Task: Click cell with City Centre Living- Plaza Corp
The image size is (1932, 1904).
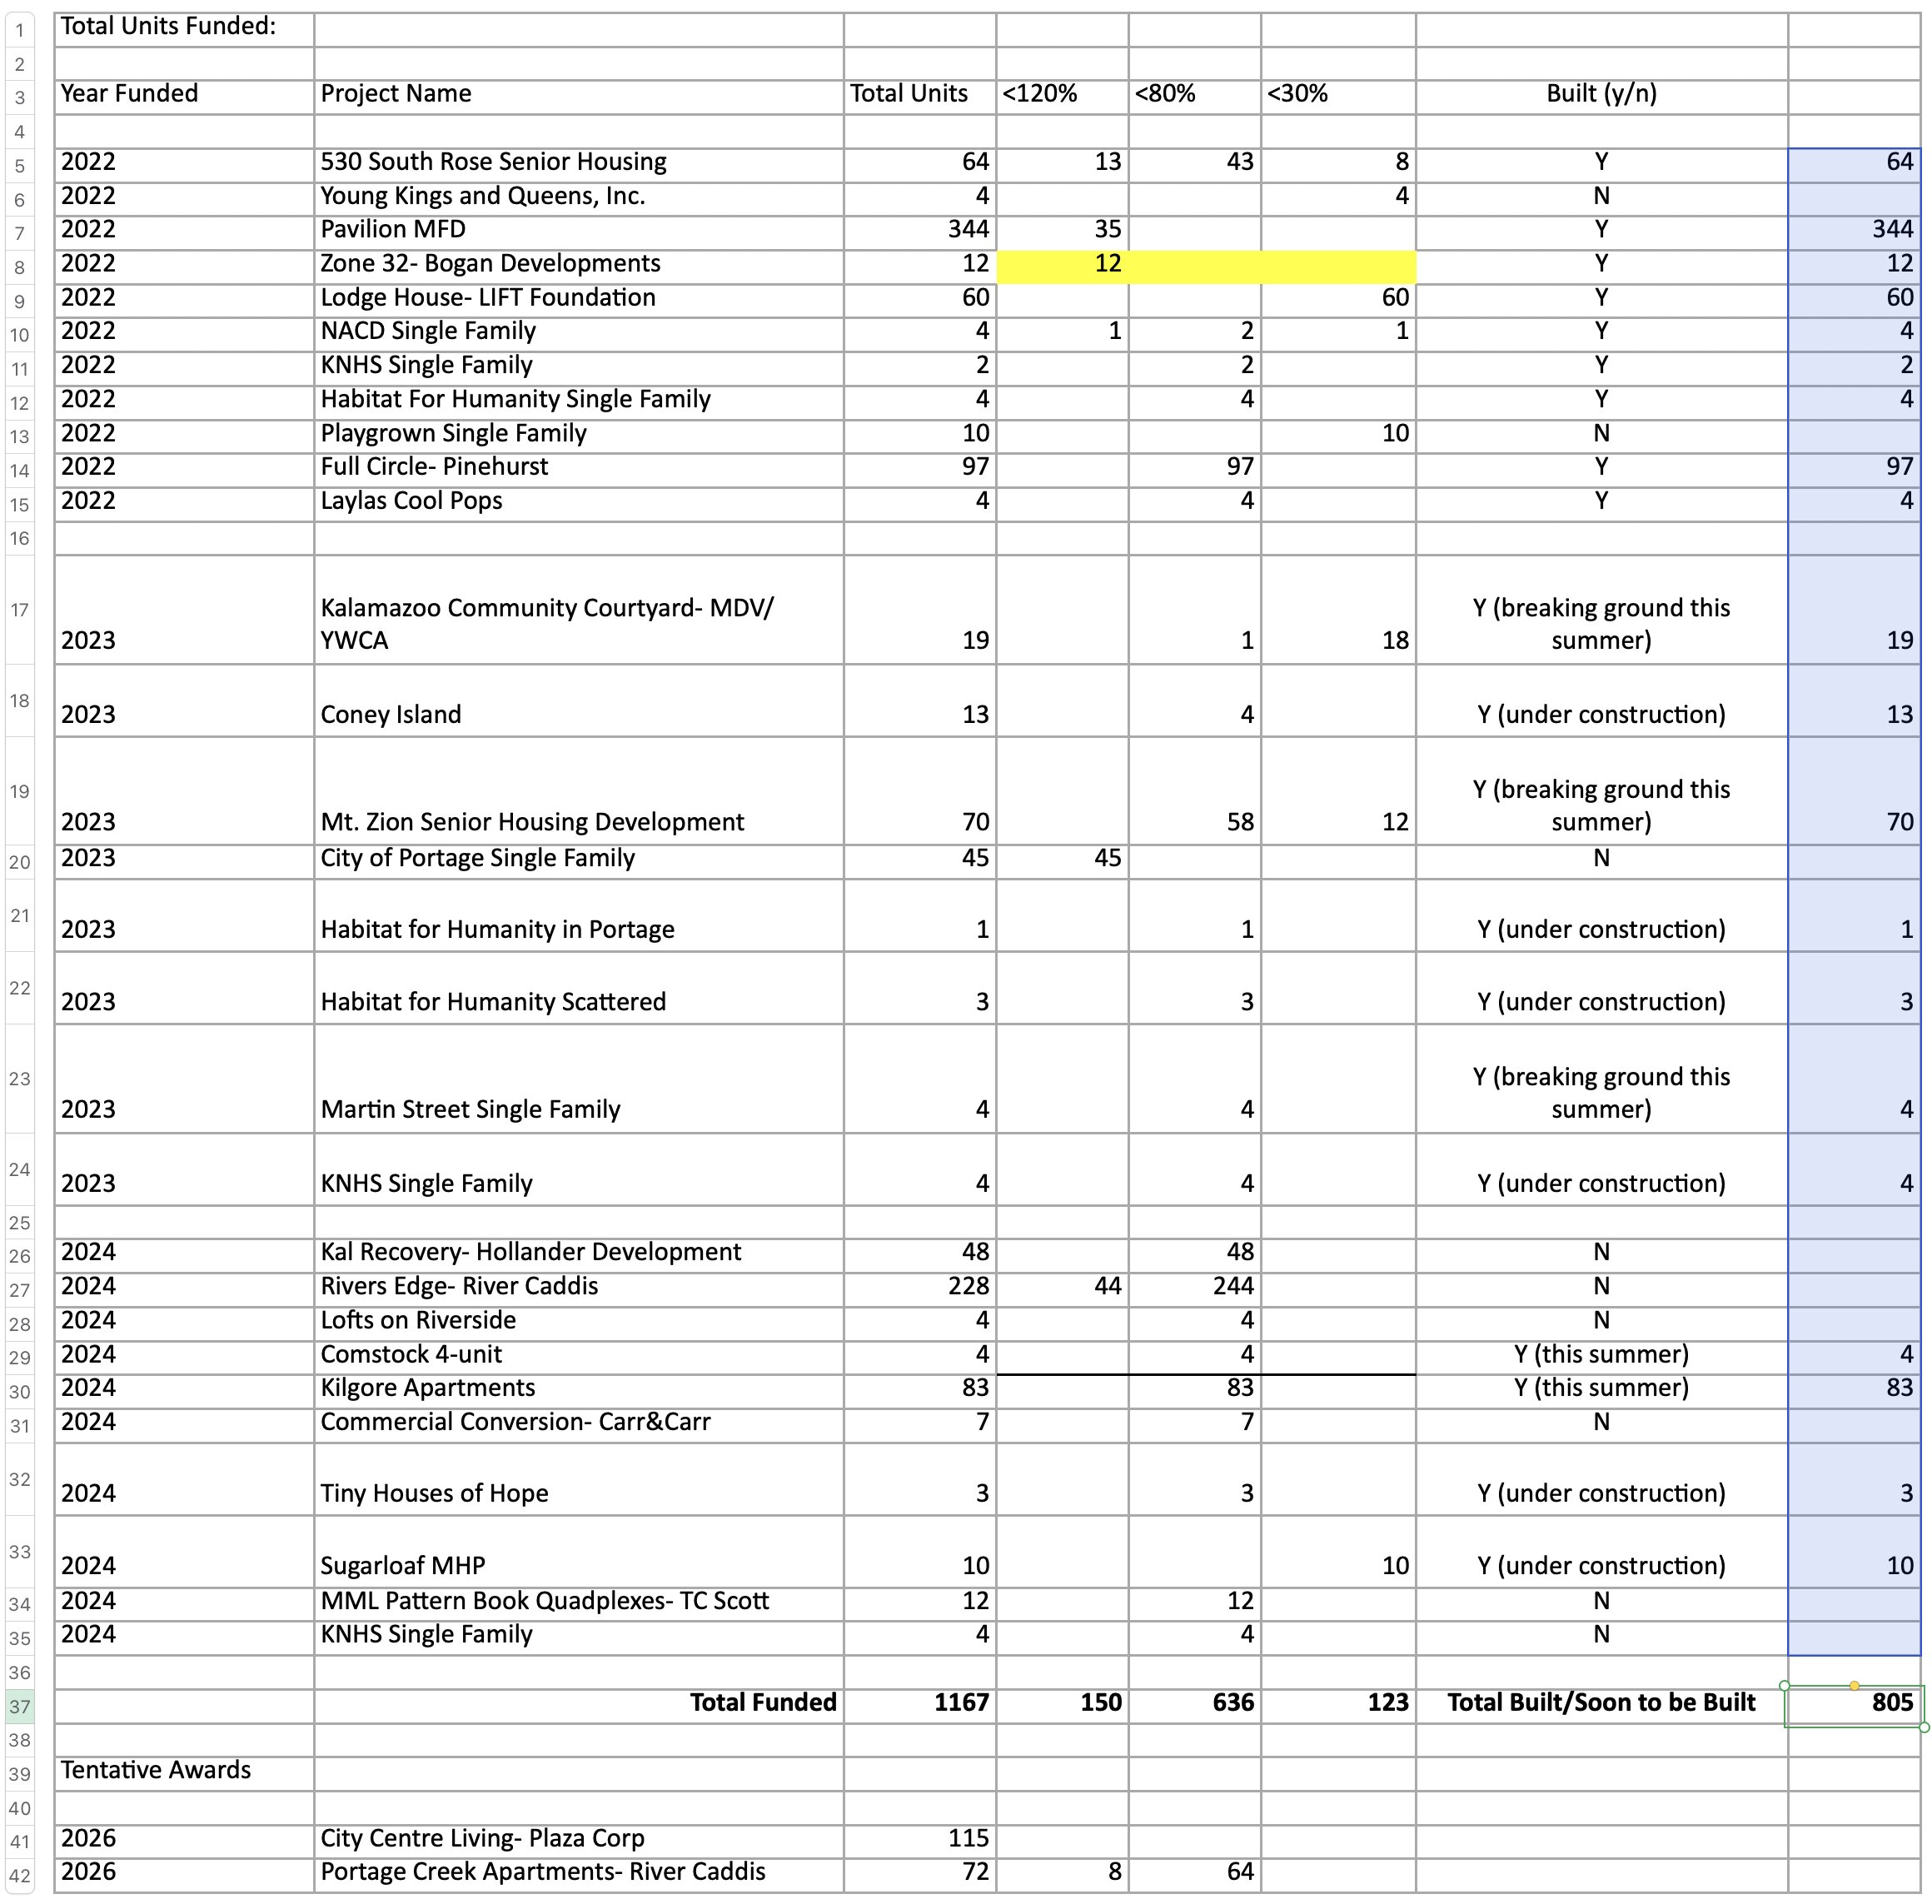Action: (483, 1838)
